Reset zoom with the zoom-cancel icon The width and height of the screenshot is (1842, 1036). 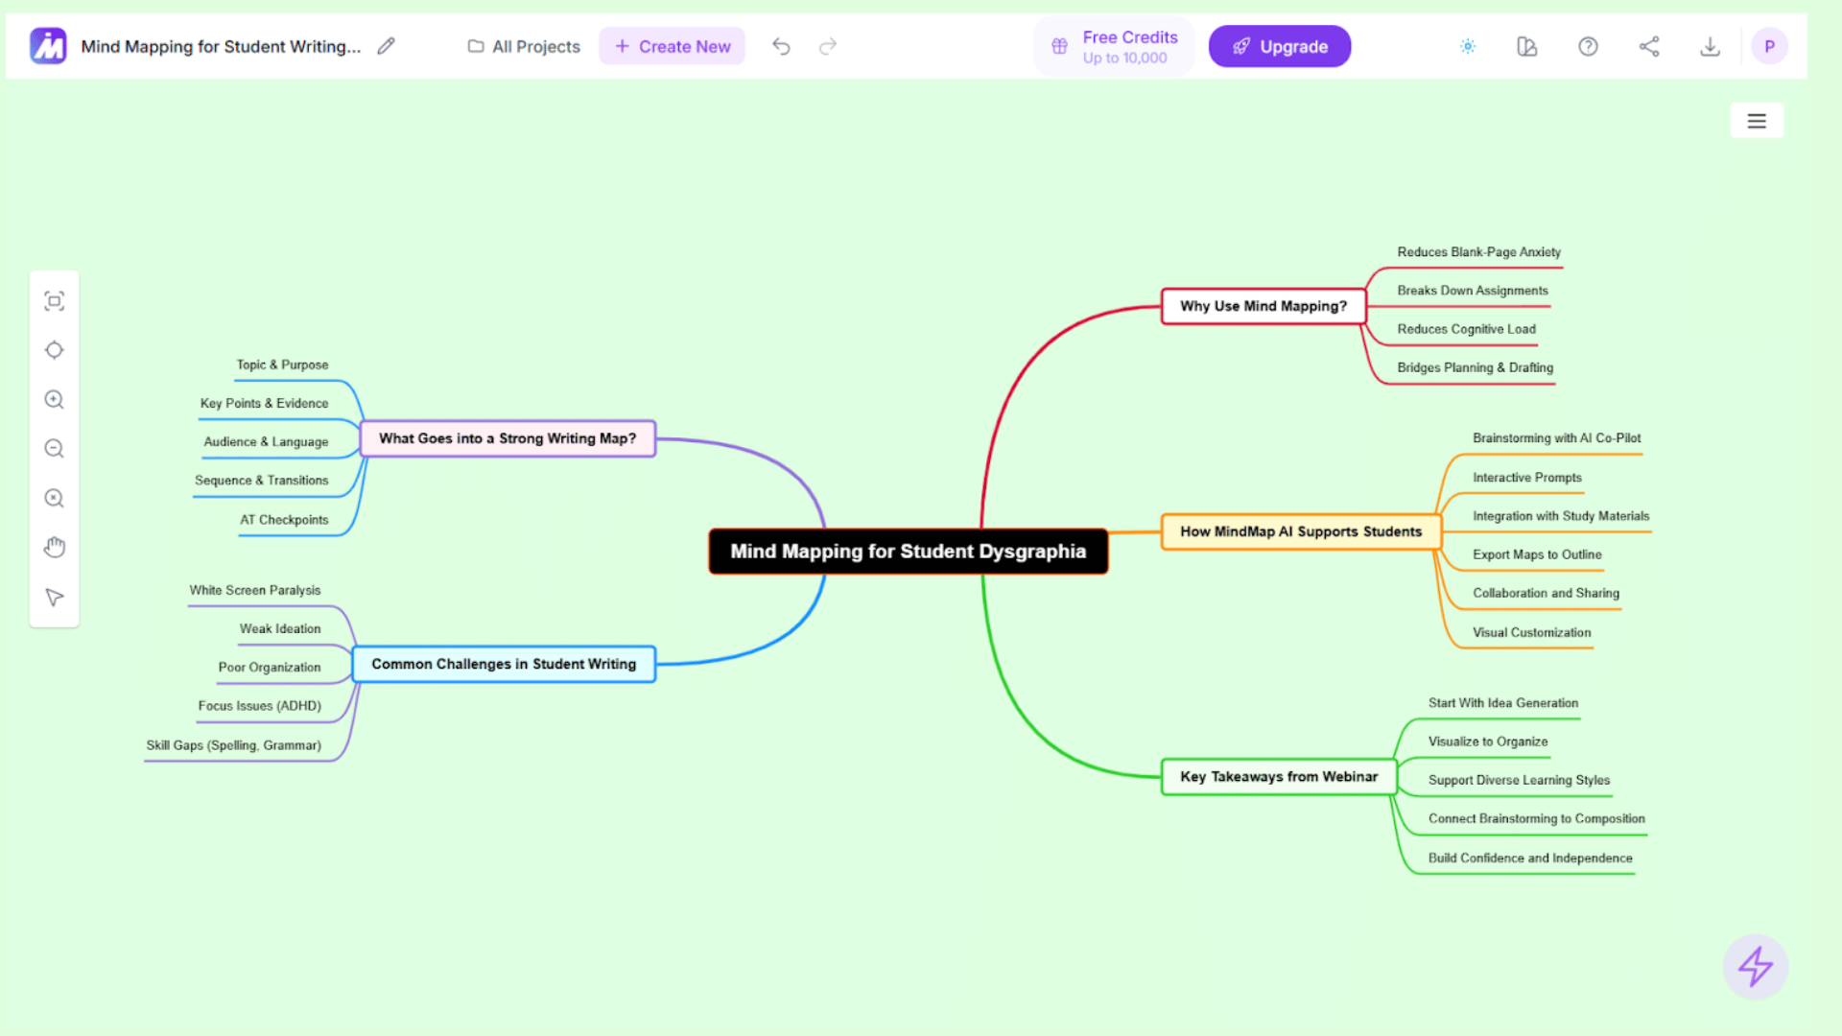(x=54, y=498)
